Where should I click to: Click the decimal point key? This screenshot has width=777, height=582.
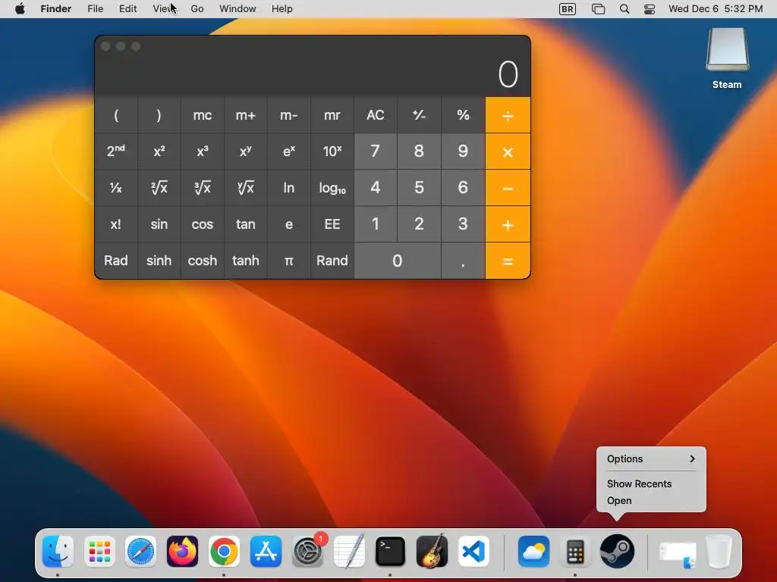(463, 261)
